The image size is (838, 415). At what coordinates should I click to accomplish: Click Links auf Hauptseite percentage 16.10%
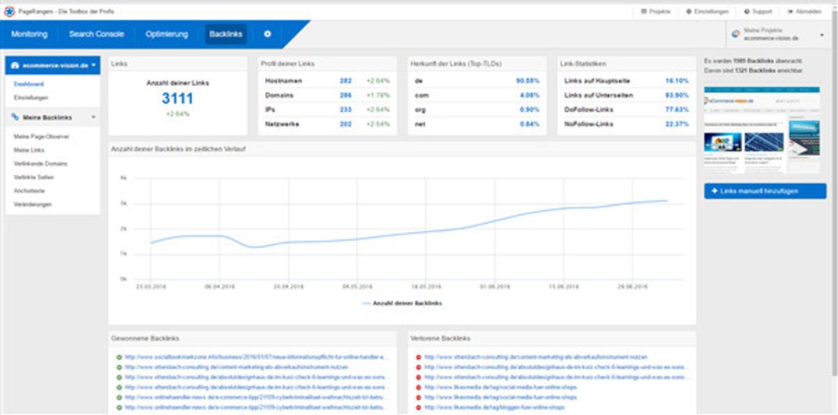[x=677, y=81]
